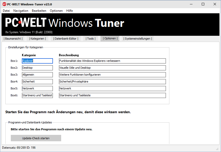The width and height of the screenshot is (221, 152).
Task: Click the Box1 Explorer category field
Action: tap(37, 61)
